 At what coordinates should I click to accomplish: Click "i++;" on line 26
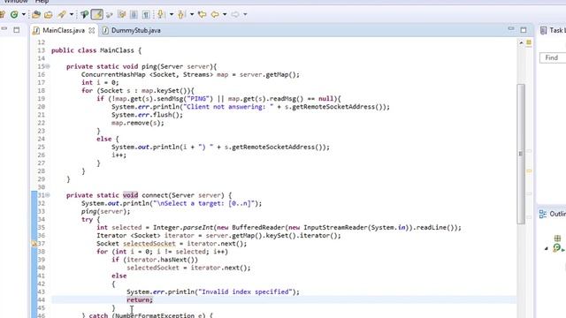119,155
